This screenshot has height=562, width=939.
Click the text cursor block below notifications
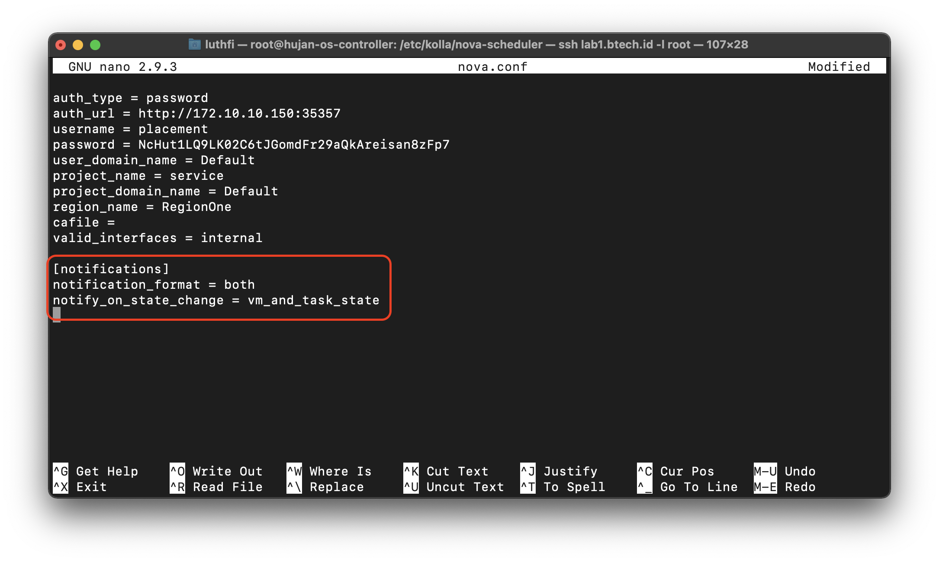[x=57, y=315]
